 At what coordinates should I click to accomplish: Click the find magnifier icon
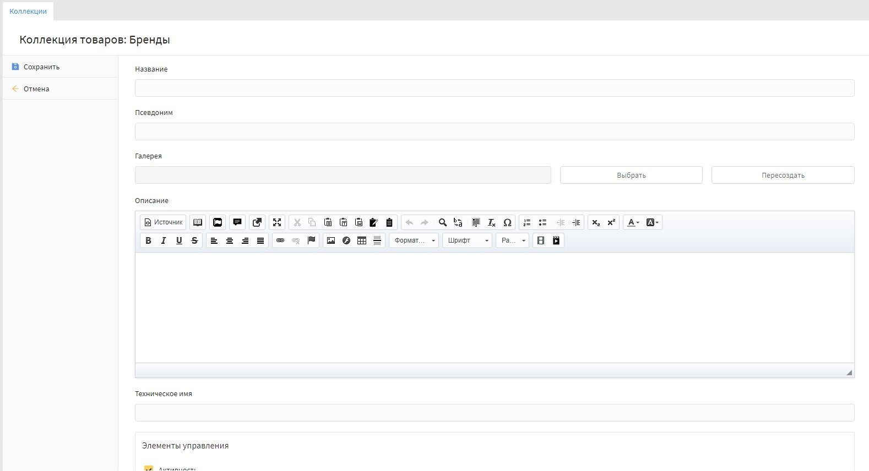tap(442, 222)
